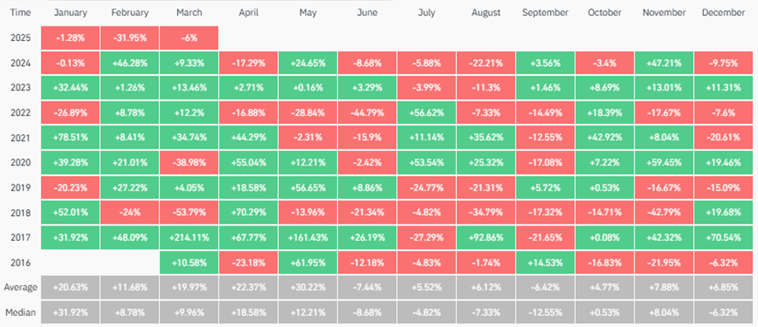Click the +214.11% cell for March 2017
The height and width of the screenshot is (327, 758).
(189, 237)
